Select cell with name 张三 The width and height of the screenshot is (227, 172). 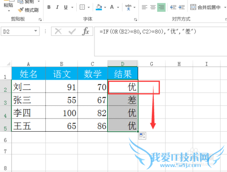(x=29, y=100)
